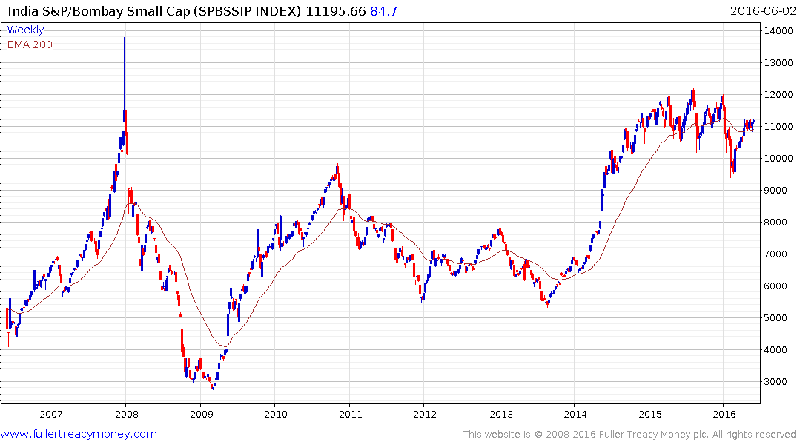
Task: Click the 2013 x-axis label
Action: (500, 414)
